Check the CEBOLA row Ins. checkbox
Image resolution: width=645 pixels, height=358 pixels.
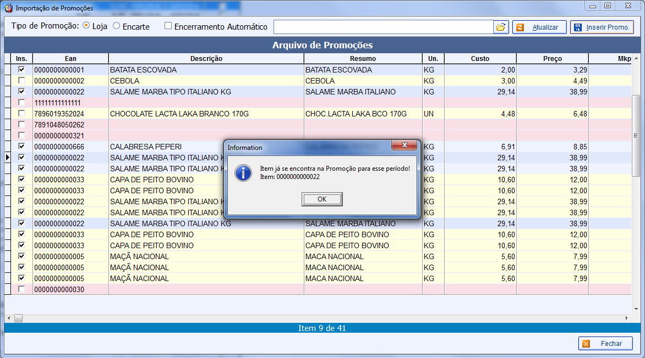click(21, 81)
